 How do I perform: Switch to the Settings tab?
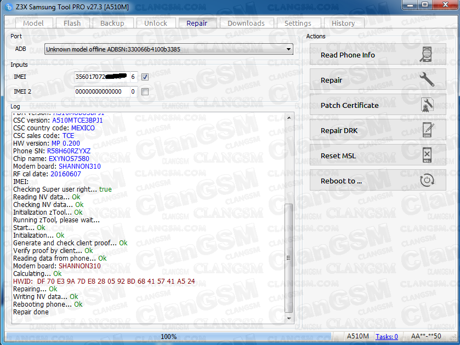point(298,23)
